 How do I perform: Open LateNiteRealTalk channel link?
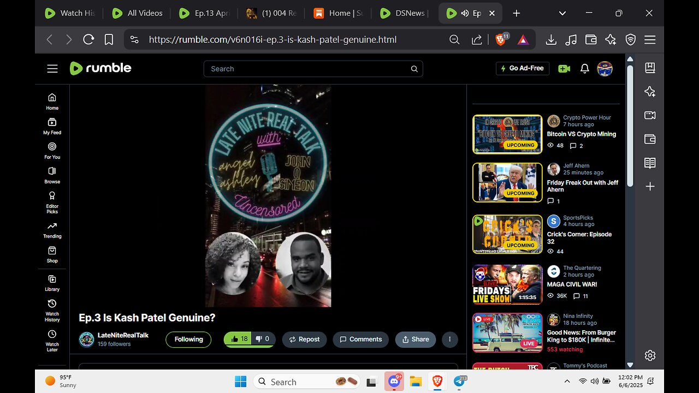coord(123,335)
